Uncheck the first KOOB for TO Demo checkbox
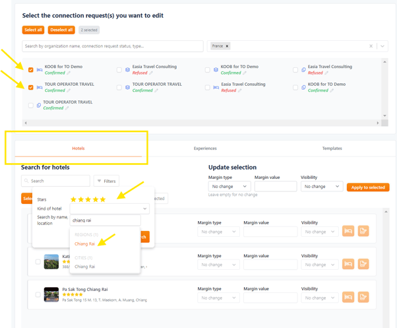Screen dimensions: 397x328 (31, 69)
